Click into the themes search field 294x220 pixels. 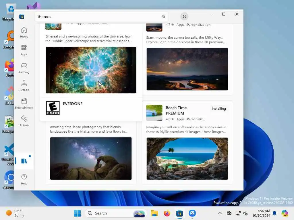pyautogui.click(x=102, y=17)
